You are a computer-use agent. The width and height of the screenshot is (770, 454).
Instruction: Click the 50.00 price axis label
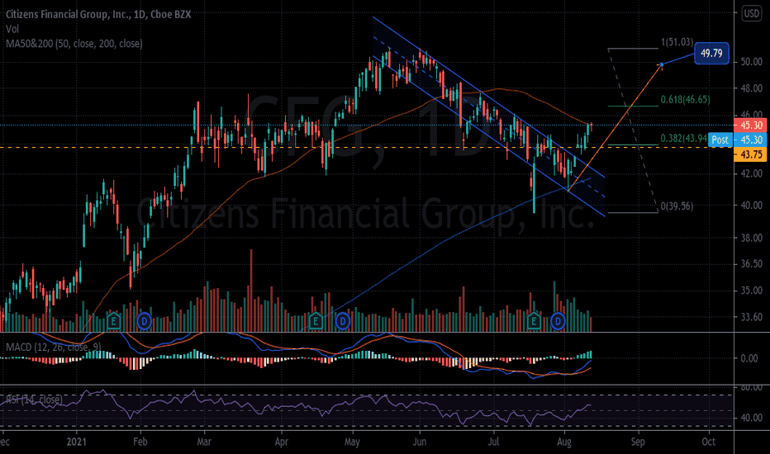(751, 62)
